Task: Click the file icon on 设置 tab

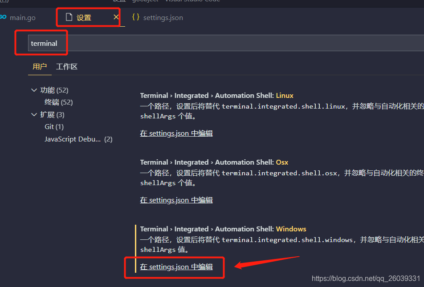Action: pyautogui.click(x=69, y=17)
